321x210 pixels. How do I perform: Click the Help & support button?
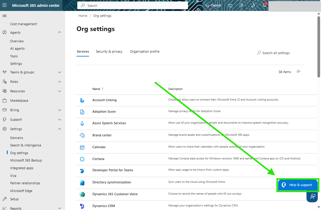coord(298,185)
